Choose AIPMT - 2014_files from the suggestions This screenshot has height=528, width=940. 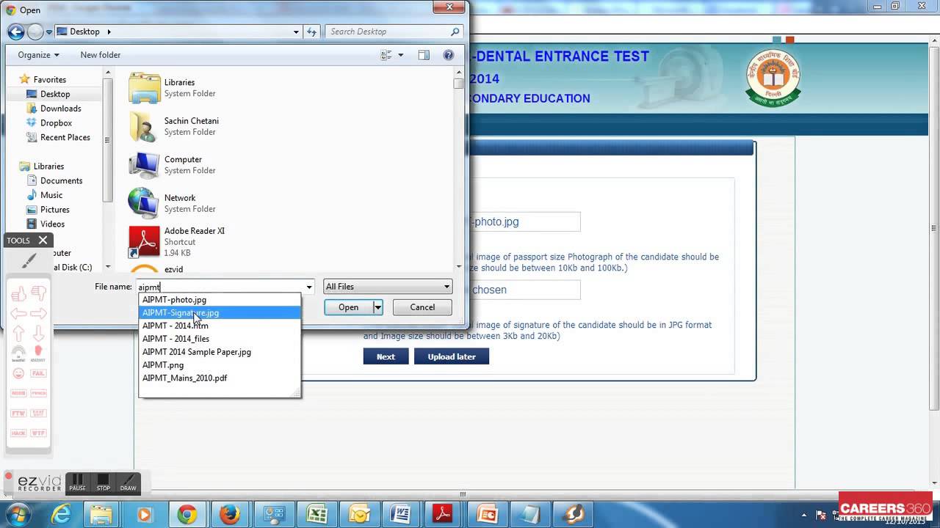220,339
